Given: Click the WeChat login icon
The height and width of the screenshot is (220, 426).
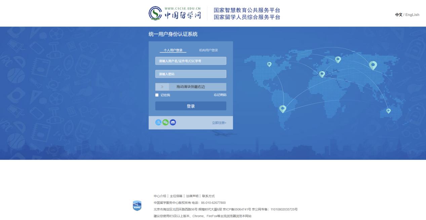Looking at the screenshot, I should click(165, 122).
